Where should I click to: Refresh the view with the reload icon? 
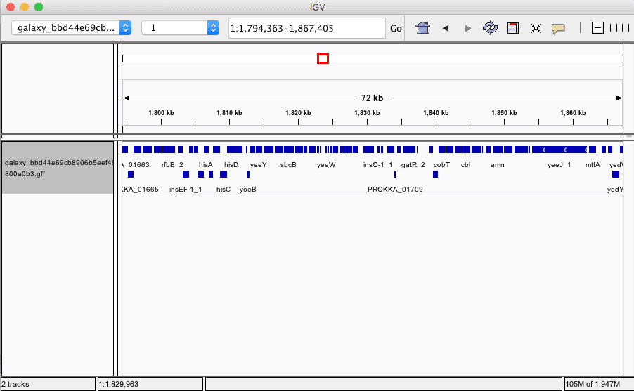(490, 28)
